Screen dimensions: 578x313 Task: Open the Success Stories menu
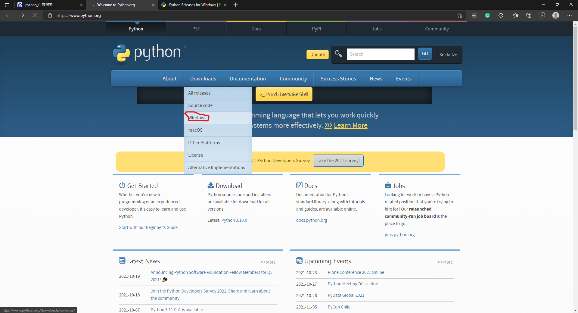pyautogui.click(x=338, y=79)
